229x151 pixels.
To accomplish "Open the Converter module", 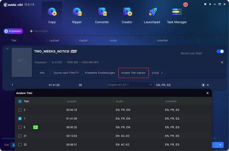I will coord(102,16).
